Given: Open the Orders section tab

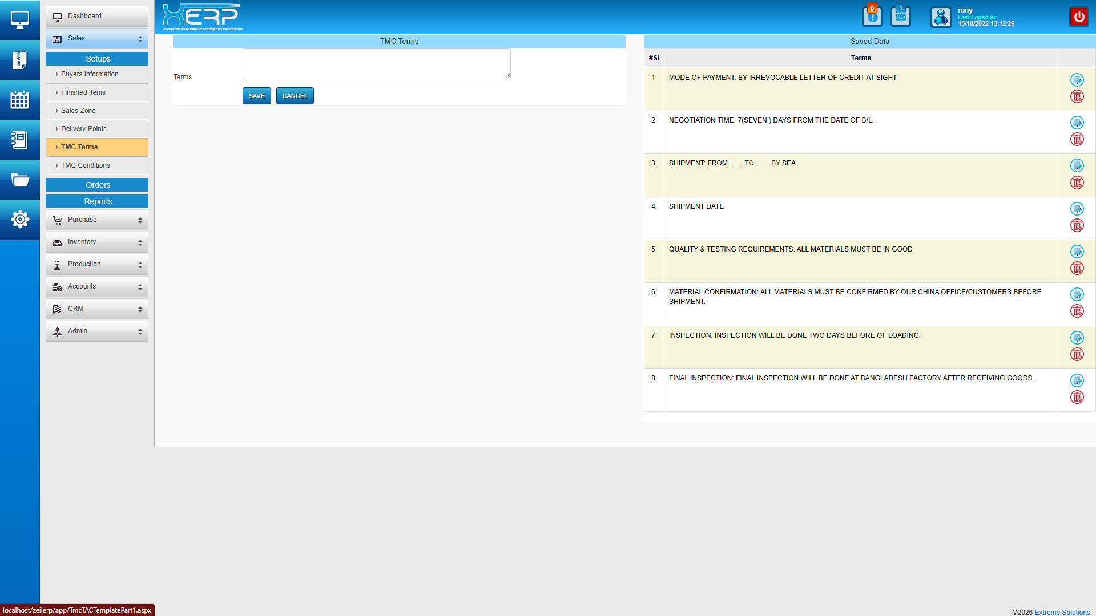Looking at the screenshot, I should pos(98,185).
